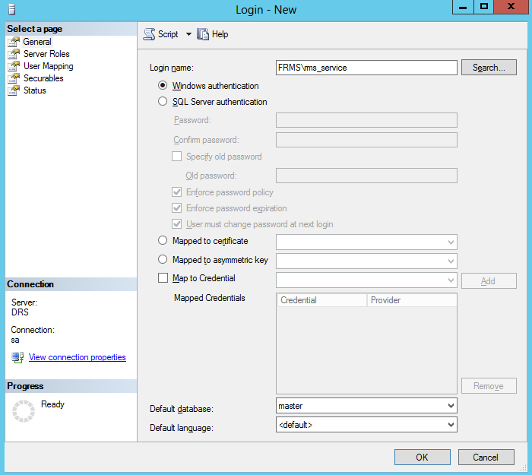The height and width of the screenshot is (475, 532).
Task: Switch to the User Mapping page
Action: coord(49,66)
